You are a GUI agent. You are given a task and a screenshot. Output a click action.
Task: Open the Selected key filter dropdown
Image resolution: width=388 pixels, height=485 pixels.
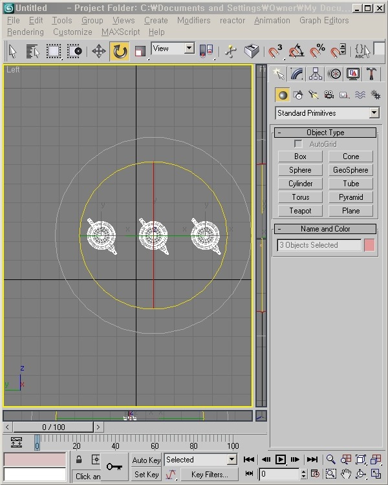pyautogui.click(x=200, y=460)
